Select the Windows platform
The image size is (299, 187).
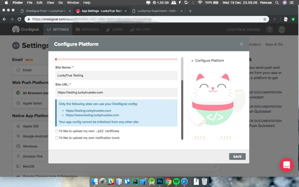[30, 146]
